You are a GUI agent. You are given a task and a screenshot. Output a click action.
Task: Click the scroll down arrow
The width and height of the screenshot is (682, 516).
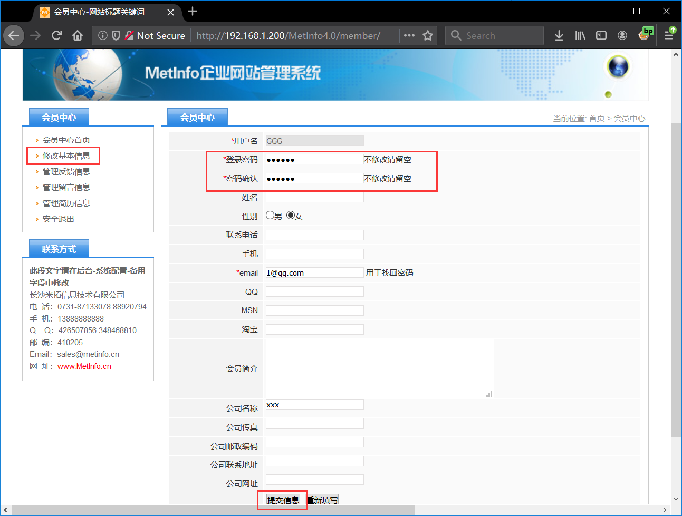(x=676, y=499)
